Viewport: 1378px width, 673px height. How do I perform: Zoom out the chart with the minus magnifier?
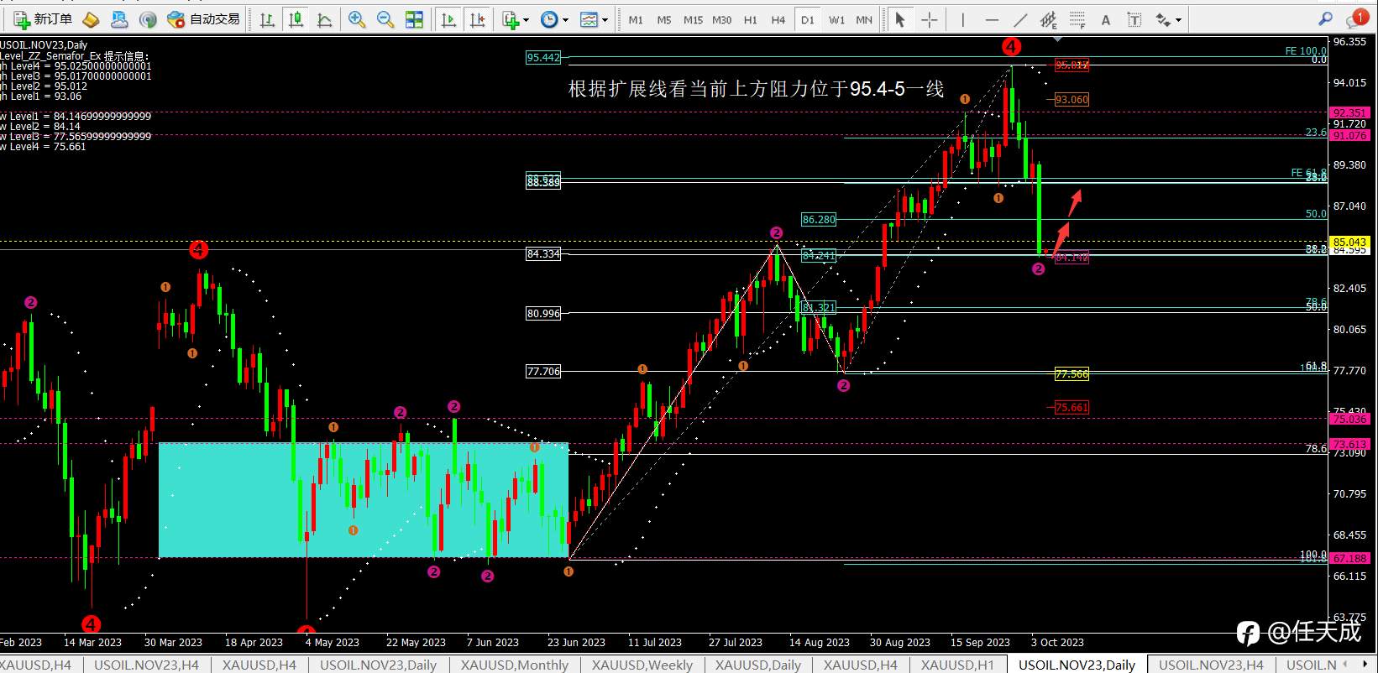(385, 19)
